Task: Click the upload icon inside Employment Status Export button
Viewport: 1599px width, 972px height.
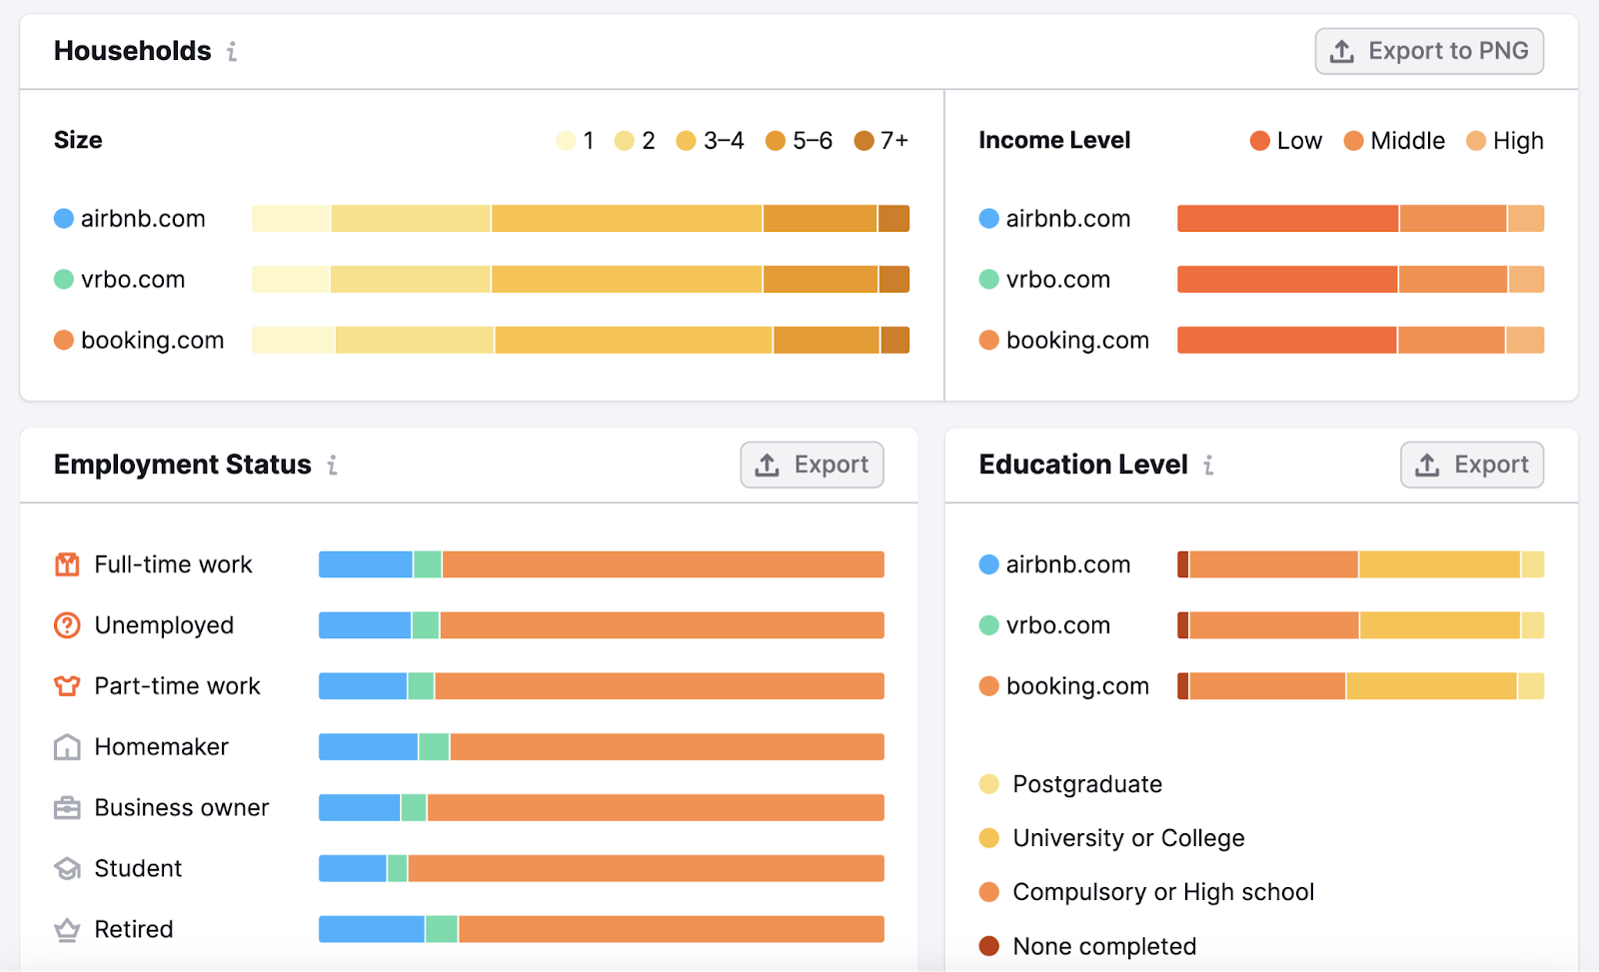Action: [x=766, y=465]
